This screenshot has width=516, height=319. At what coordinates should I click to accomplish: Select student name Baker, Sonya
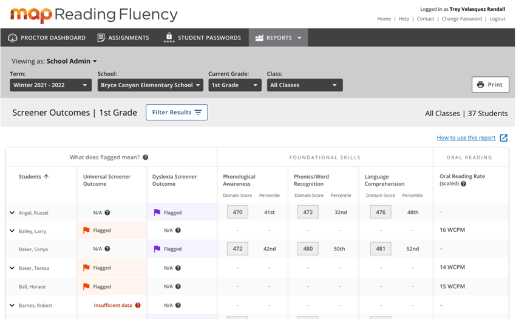(x=33, y=249)
